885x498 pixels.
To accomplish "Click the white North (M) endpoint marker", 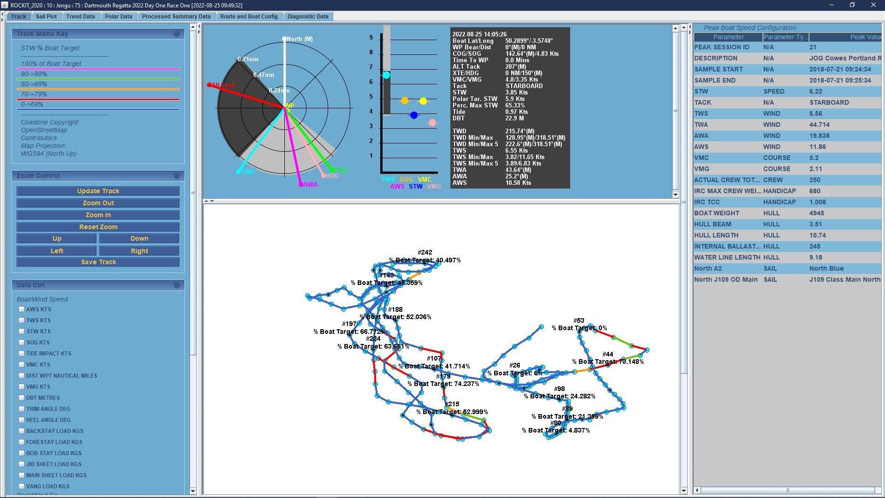I will point(284,39).
